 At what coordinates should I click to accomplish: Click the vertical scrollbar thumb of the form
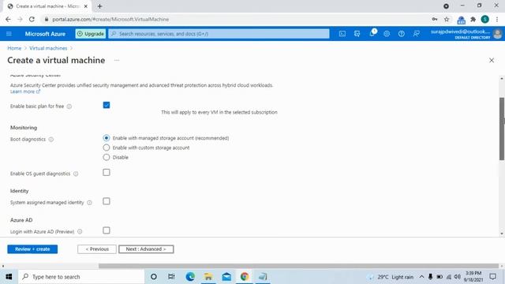[502, 129]
